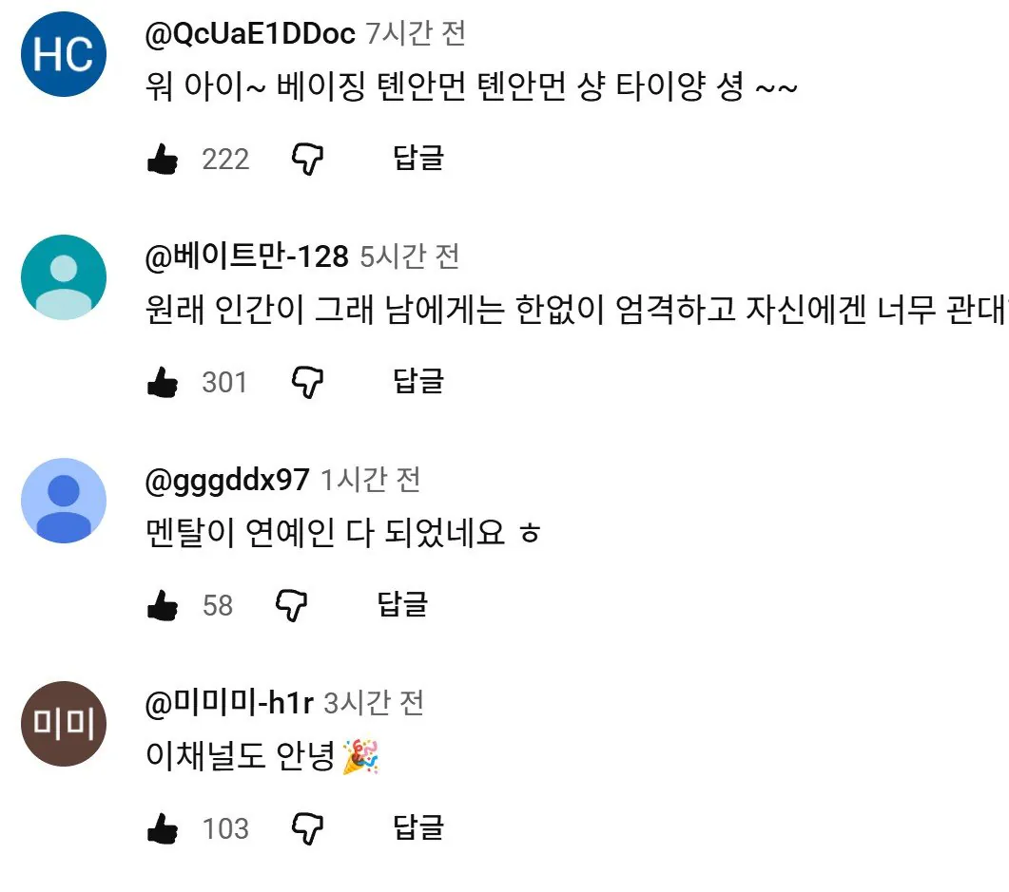Open the @QcUaE1DDoc channel link
The width and height of the screenshot is (1009, 892).
tap(250, 33)
